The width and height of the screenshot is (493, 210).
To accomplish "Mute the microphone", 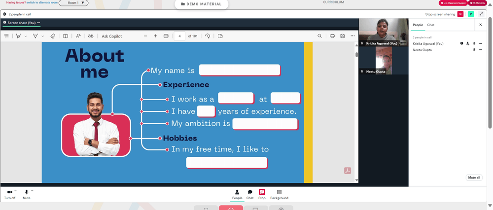I will click(27, 194).
